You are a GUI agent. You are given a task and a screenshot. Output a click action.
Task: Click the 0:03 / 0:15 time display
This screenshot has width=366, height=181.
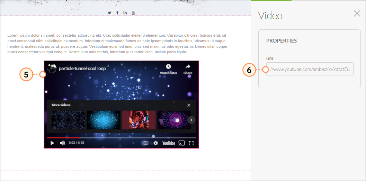point(76,143)
